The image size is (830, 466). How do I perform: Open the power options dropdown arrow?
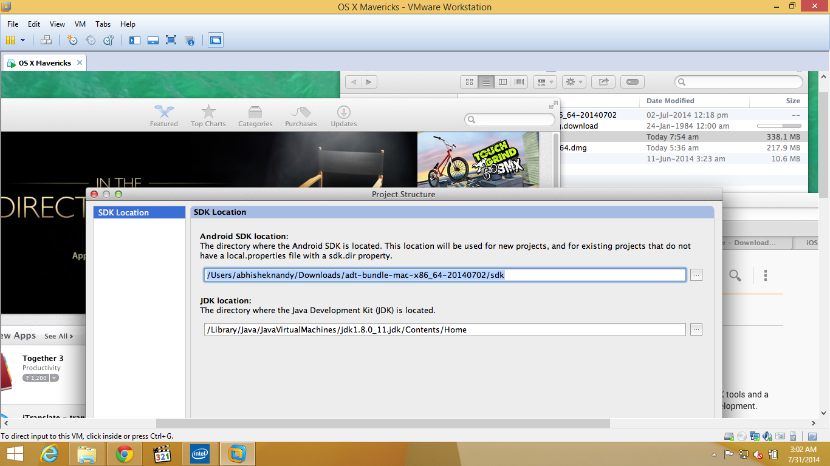pyautogui.click(x=23, y=40)
